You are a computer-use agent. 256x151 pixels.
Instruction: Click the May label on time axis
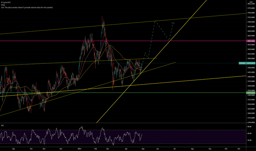pyautogui.click(x=143, y=149)
